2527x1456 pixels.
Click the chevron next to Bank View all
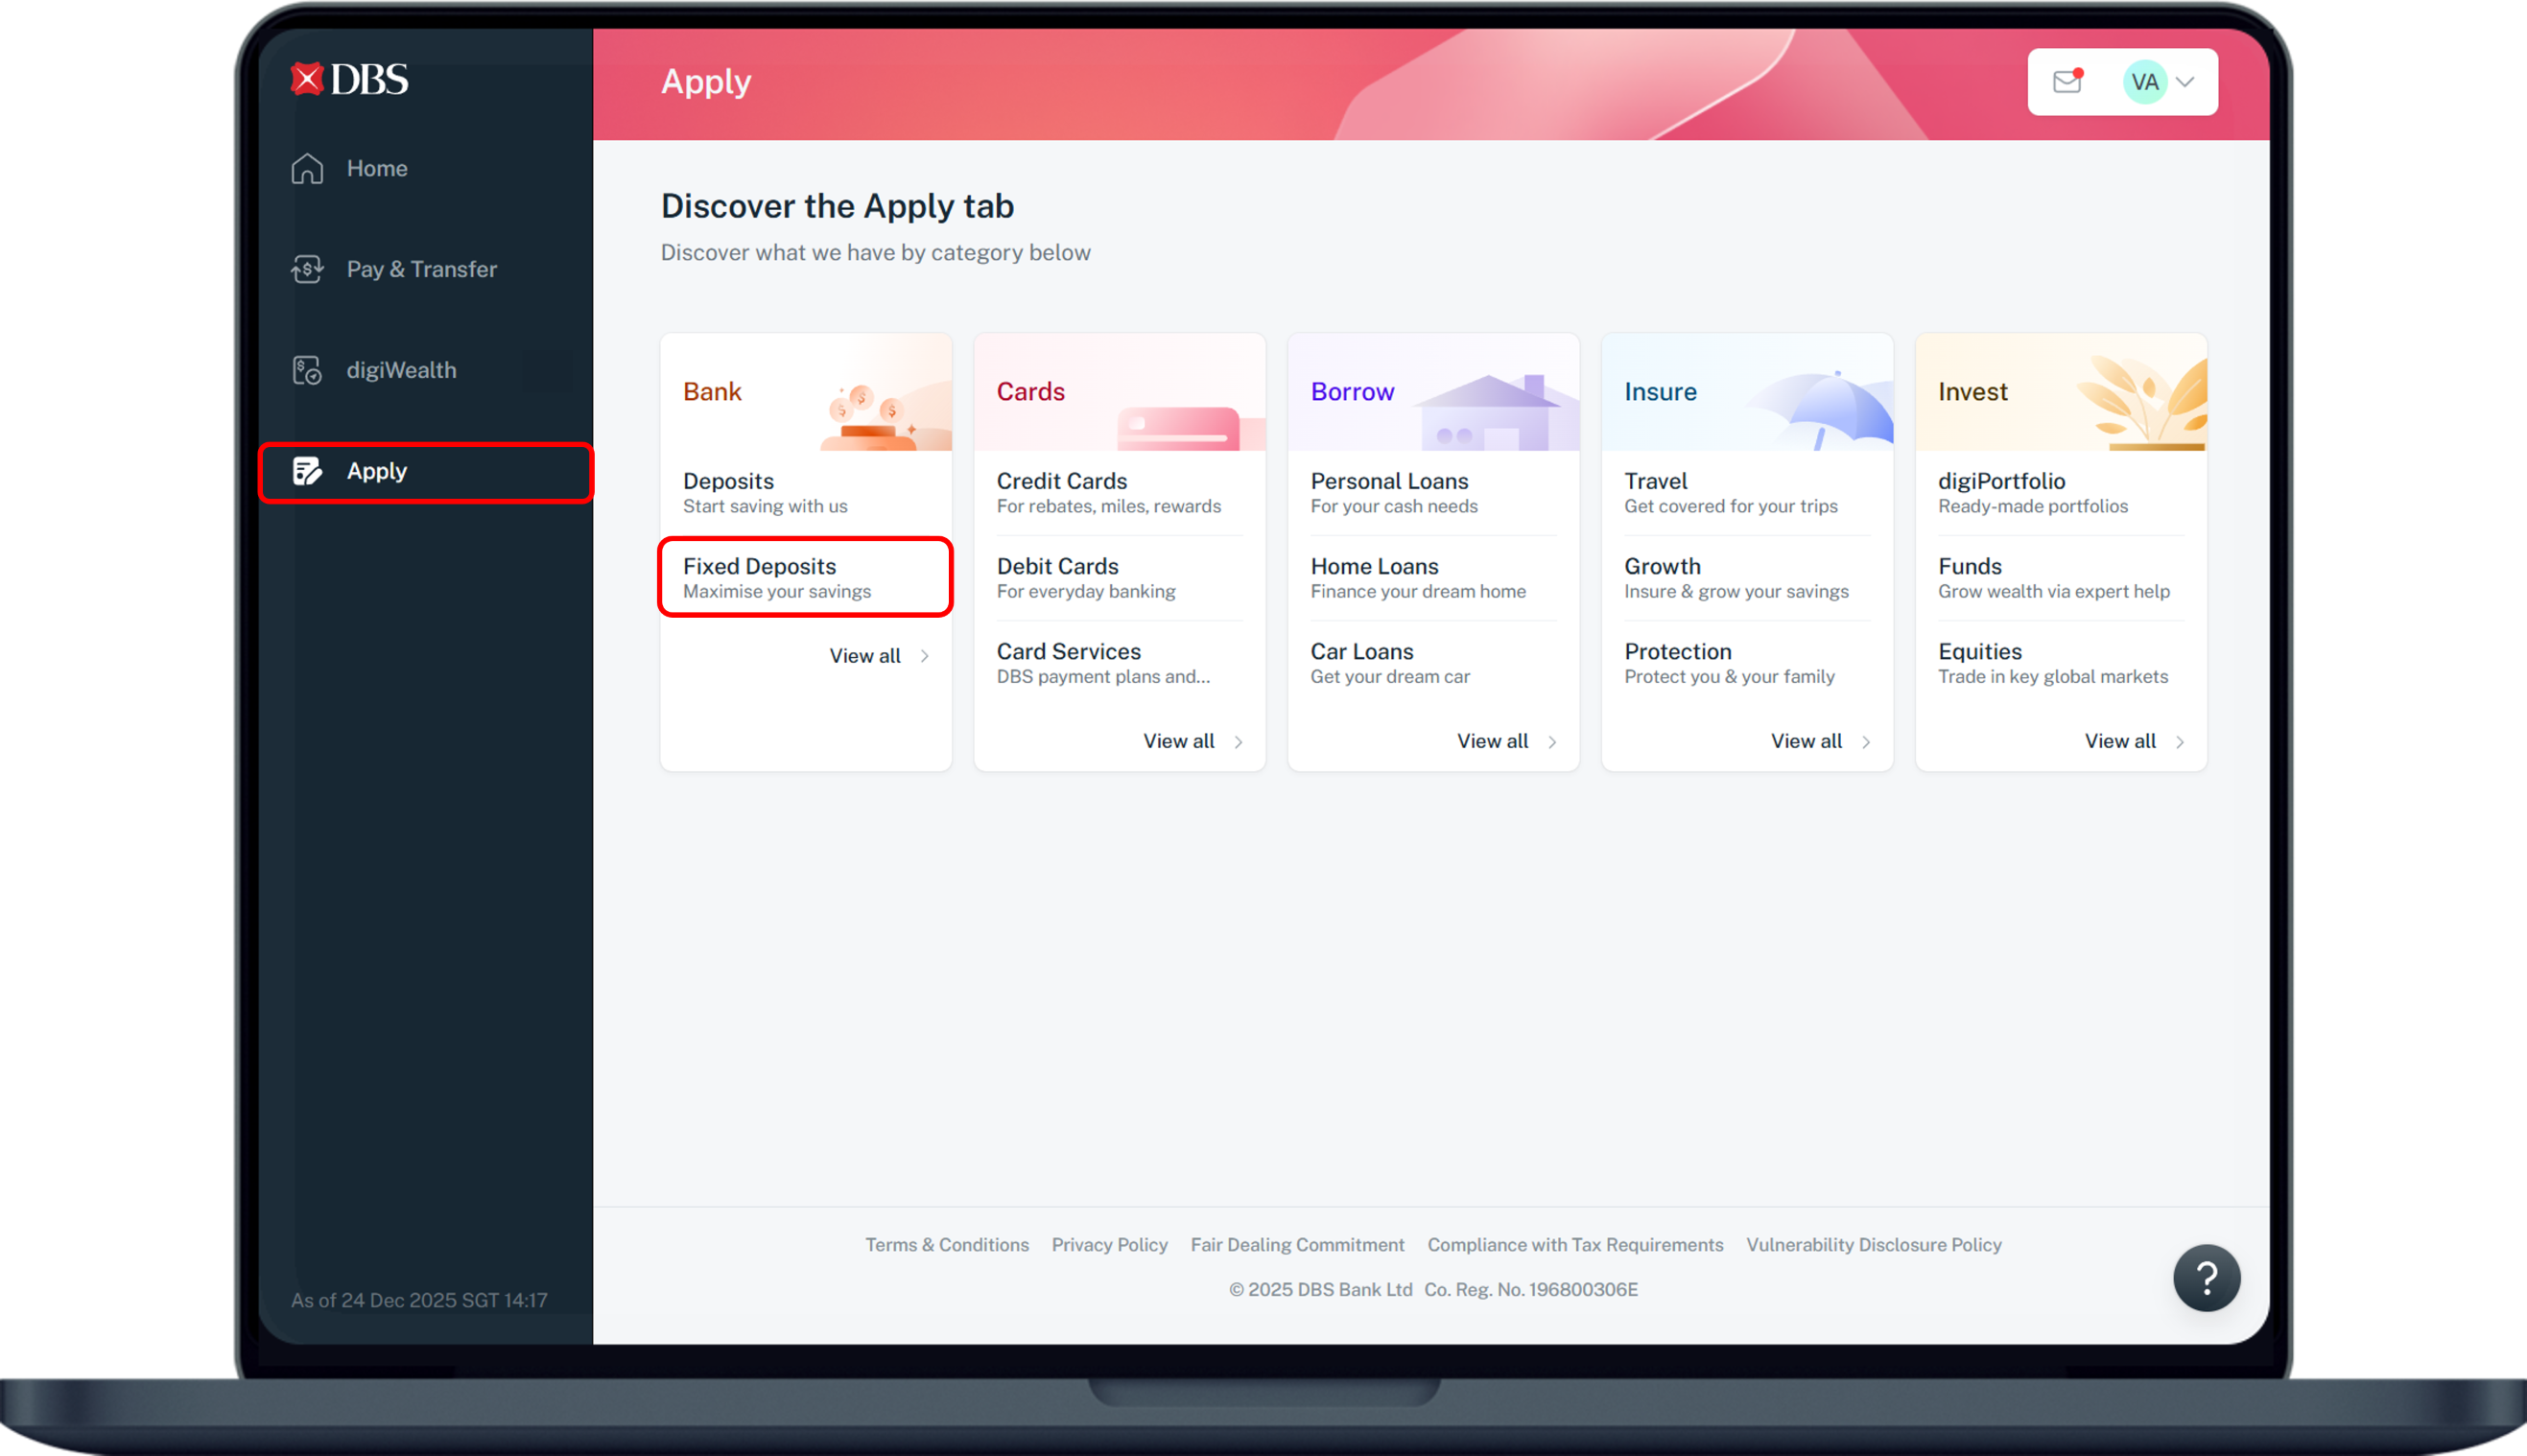point(925,656)
